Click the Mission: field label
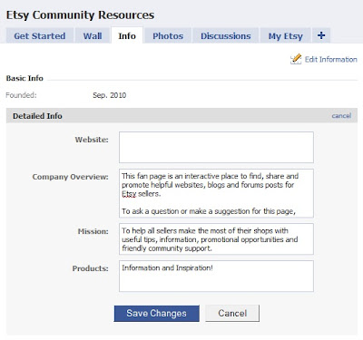Image resolution: width=363 pixels, height=340 pixels. 93,231
